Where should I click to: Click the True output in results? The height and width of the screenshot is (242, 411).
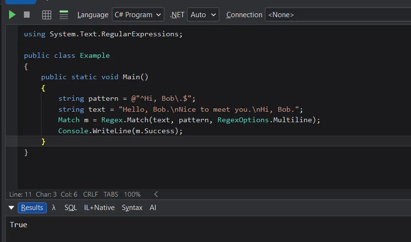[x=19, y=225]
